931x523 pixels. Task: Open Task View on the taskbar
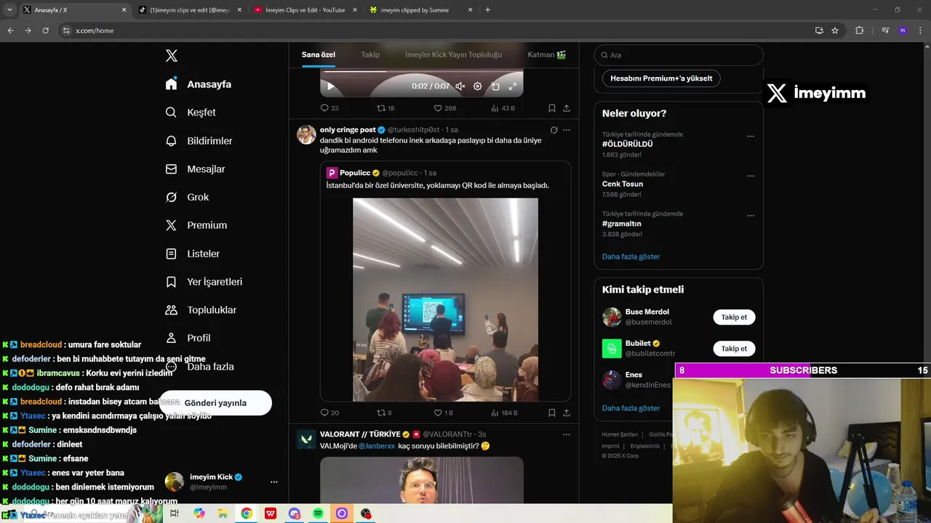click(x=175, y=514)
